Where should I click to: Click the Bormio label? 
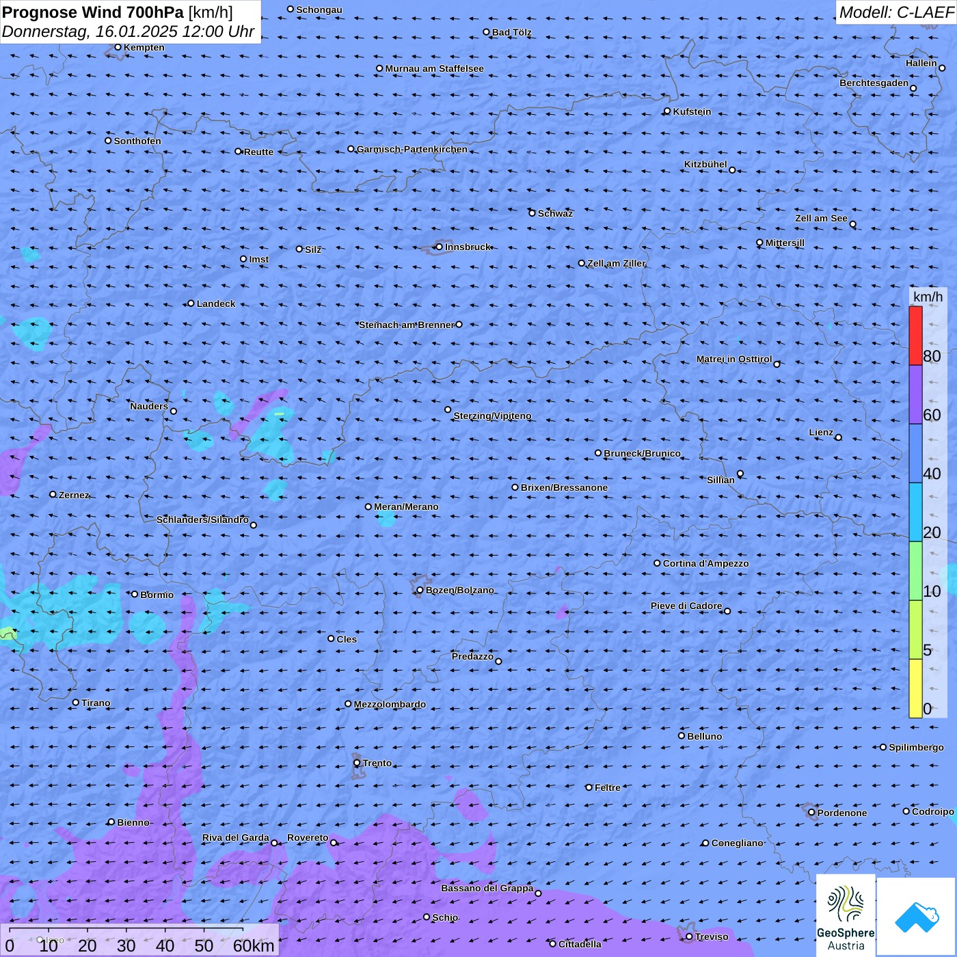(x=157, y=595)
